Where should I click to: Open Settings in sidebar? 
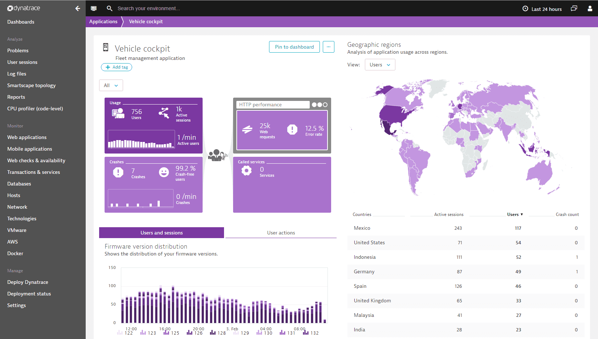click(17, 305)
